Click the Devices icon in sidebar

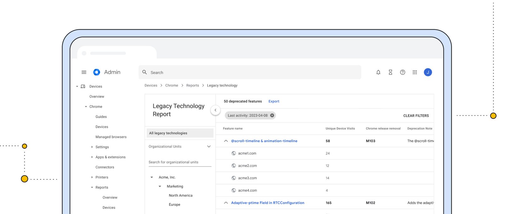[x=83, y=86]
